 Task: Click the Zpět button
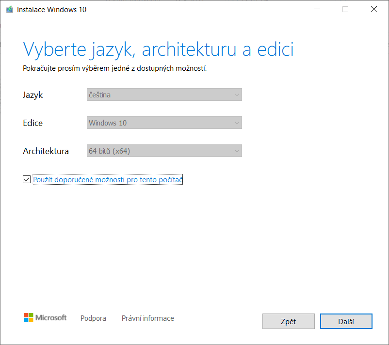pyautogui.click(x=289, y=321)
